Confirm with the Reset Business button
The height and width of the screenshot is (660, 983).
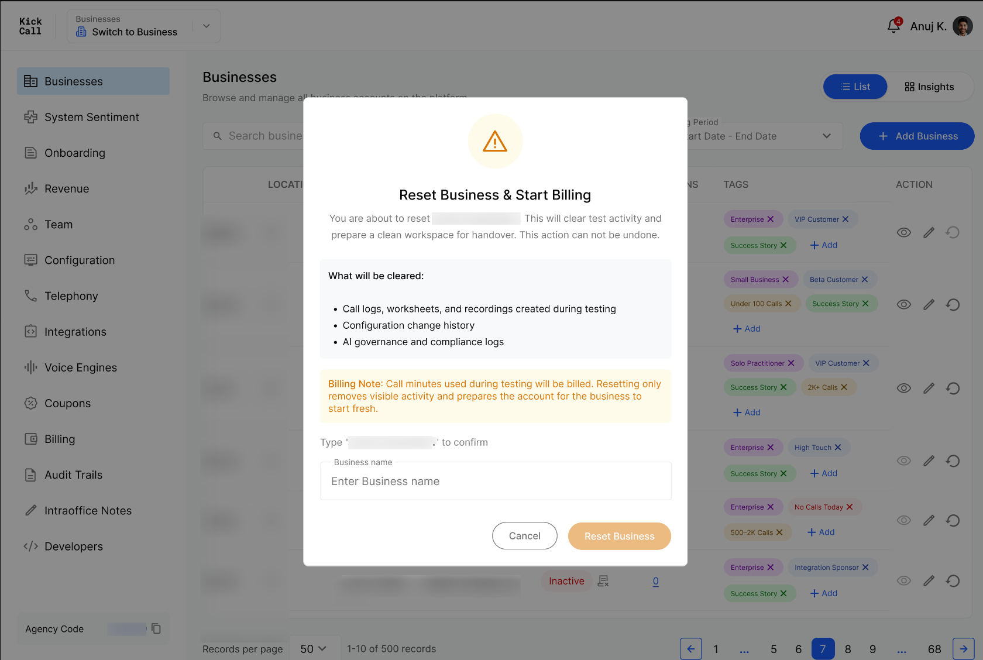coord(619,536)
